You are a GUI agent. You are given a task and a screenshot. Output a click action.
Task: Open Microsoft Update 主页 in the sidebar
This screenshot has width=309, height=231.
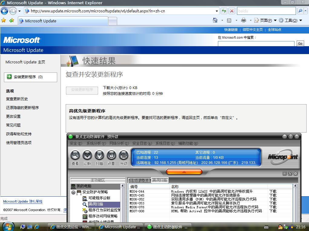point(25,62)
